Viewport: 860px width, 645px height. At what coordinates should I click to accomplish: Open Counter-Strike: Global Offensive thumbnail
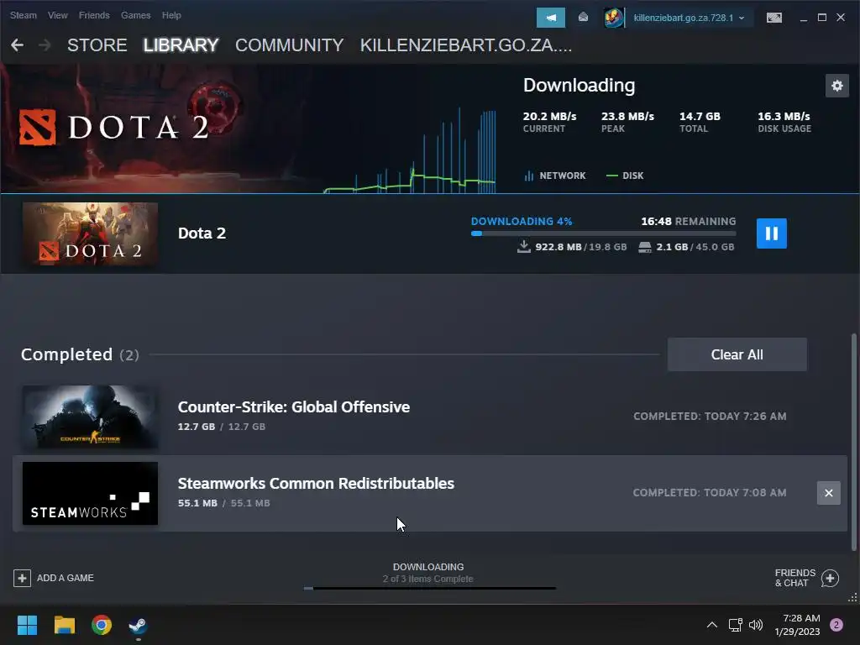90,417
